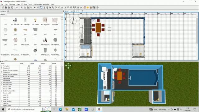Untick Visible checkbox for Double-hung window
The image size is (199, 112).
pyautogui.click(x=56, y=91)
